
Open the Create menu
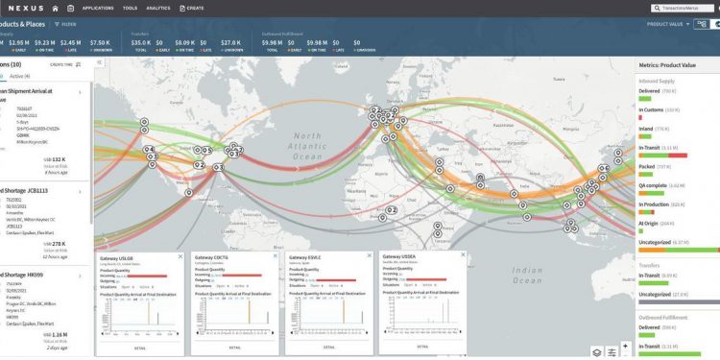tap(192, 9)
